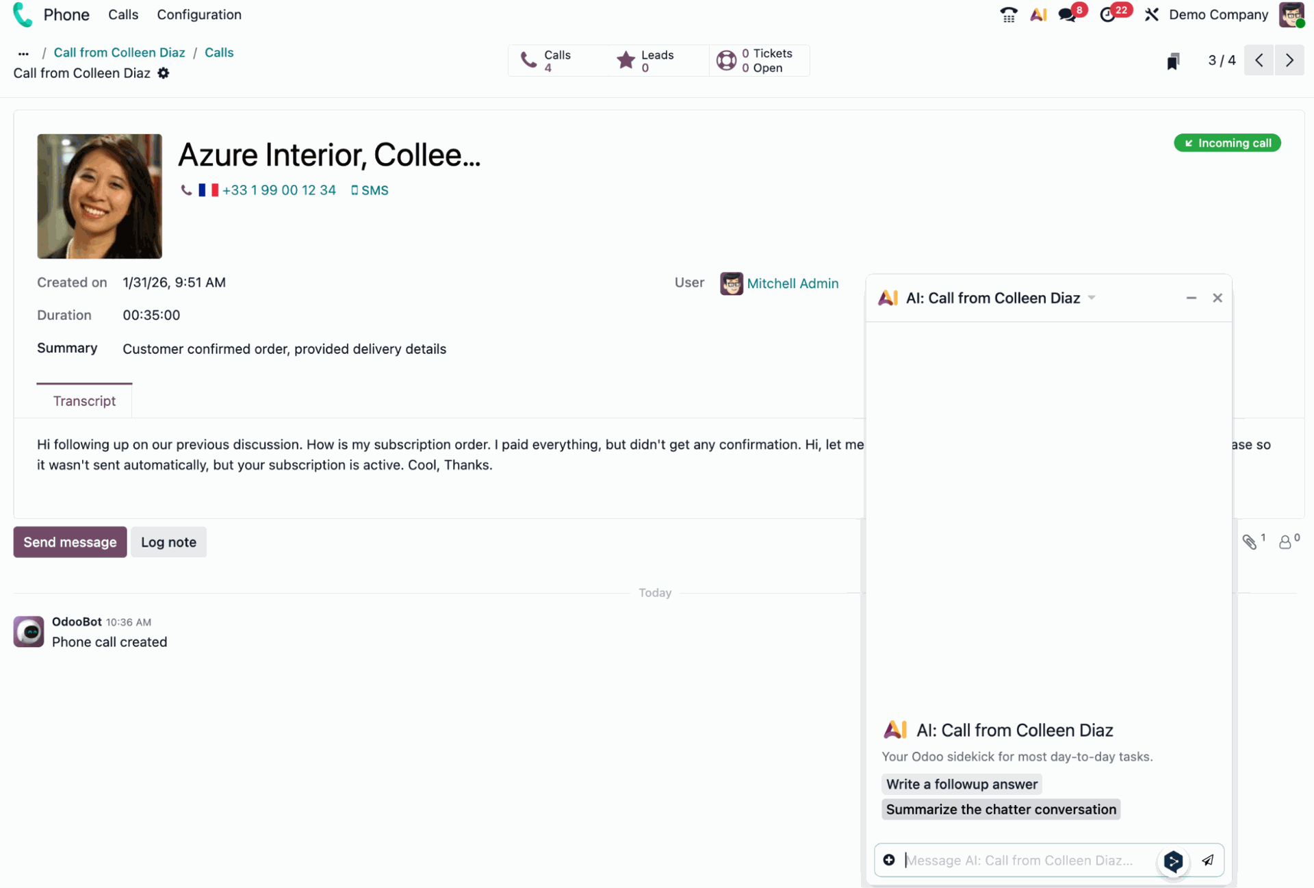Screen dimensions: 1314x888
Task: Open the Configuration menu
Action: [199, 14]
